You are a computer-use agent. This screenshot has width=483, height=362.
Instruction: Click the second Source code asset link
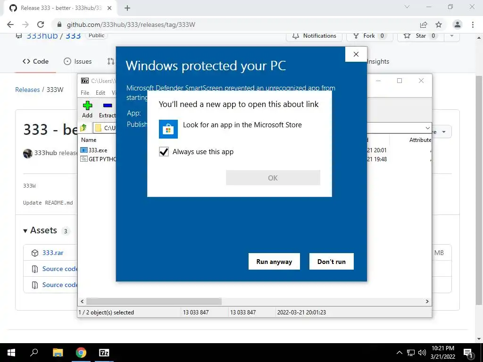[59, 285]
